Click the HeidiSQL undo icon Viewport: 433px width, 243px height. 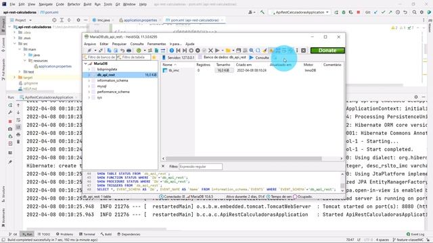pyautogui.click(x=122, y=51)
